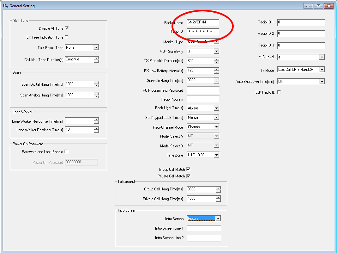Click the Intro Screen Line 1 field
This screenshot has width=337, height=253.
[x=204, y=228]
